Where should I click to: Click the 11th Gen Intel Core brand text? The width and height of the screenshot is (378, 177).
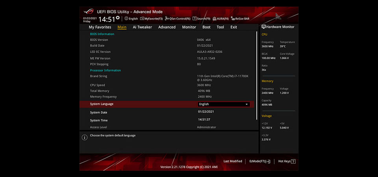[223, 78]
